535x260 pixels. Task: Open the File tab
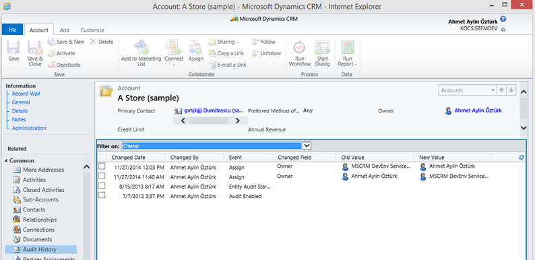[x=12, y=30]
